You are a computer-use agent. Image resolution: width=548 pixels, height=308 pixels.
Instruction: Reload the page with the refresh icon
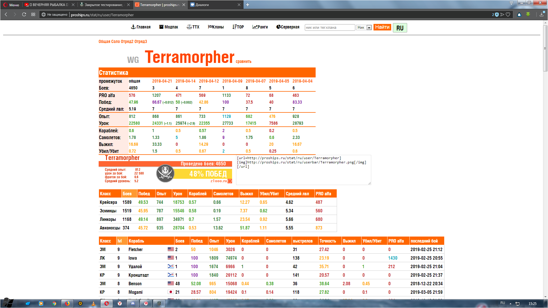[24, 15]
